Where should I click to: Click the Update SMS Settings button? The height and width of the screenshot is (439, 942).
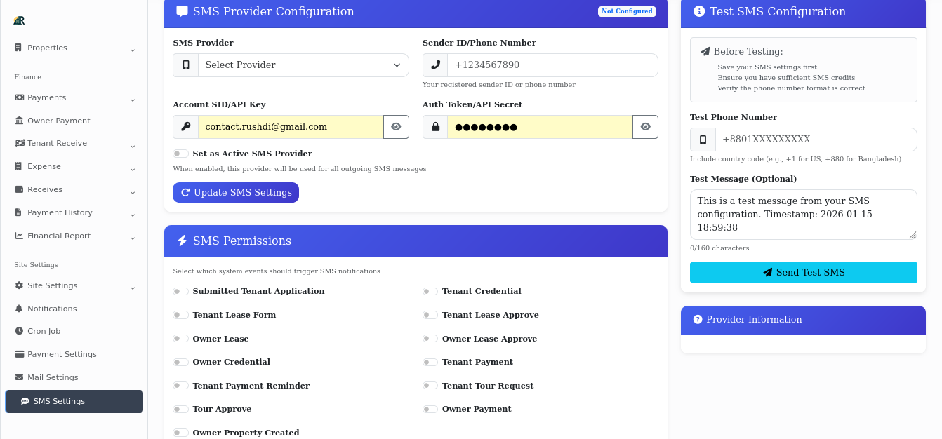(236, 192)
